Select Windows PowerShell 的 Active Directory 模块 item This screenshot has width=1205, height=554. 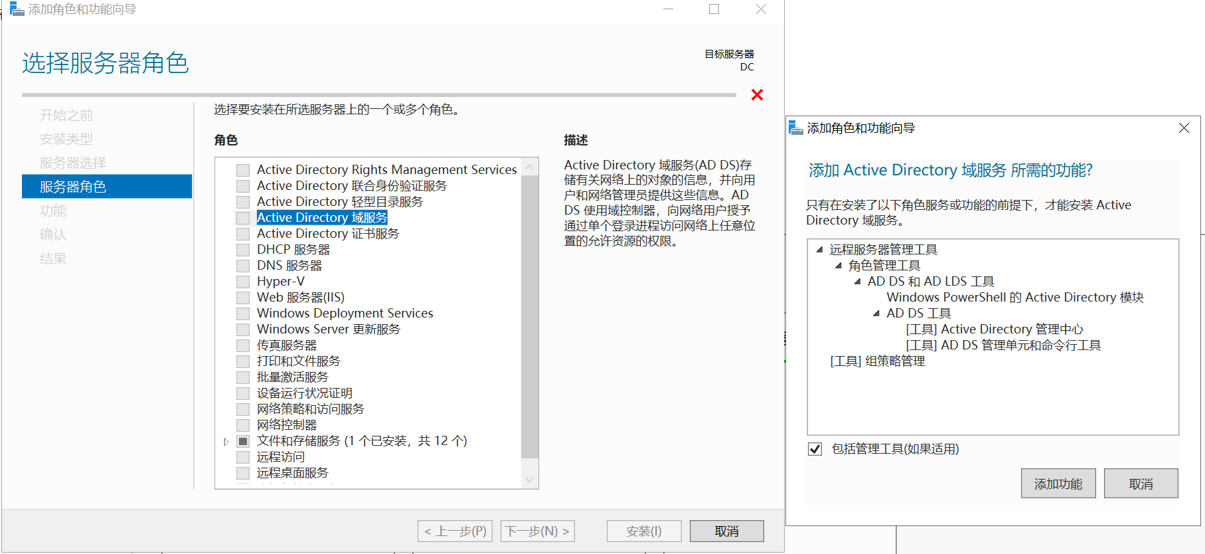coord(1015,298)
